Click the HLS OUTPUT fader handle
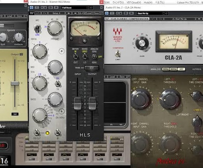 click(x=92, y=103)
